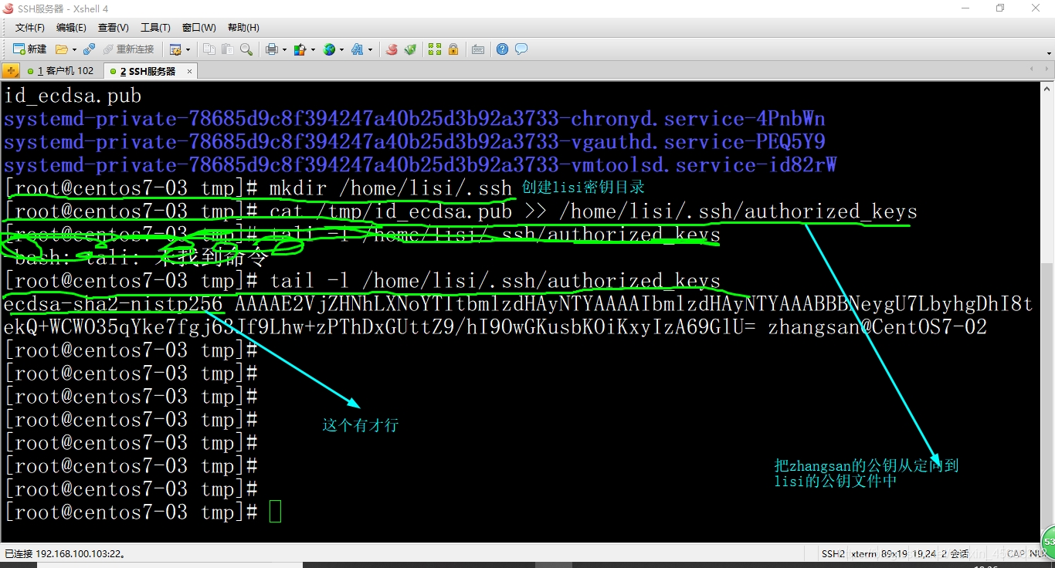
Task: Click the 重新连接 (Reconnect) button
Action: pos(129,49)
